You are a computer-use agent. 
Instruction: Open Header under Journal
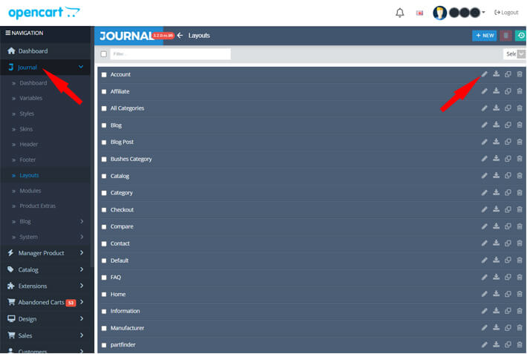click(x=28, y=144)
